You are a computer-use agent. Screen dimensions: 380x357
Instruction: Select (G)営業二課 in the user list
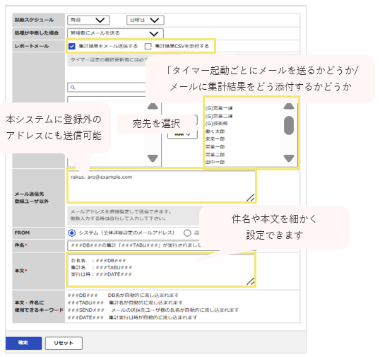click(219, 116)
